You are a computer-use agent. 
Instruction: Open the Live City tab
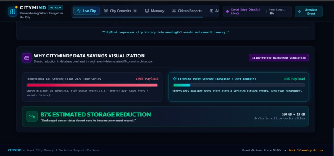coord(86,11)
